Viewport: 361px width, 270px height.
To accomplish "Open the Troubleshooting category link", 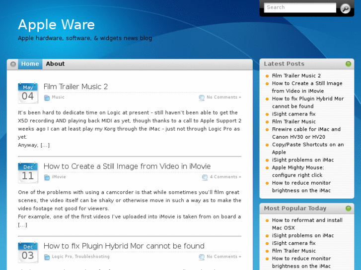I will pos(92,257).
